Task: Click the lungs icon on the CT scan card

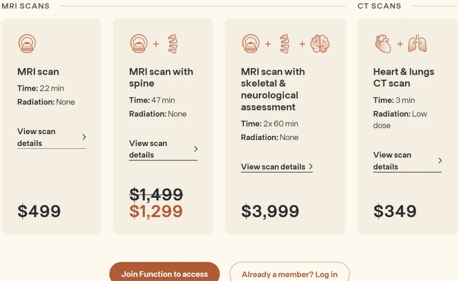Action: 417,44
